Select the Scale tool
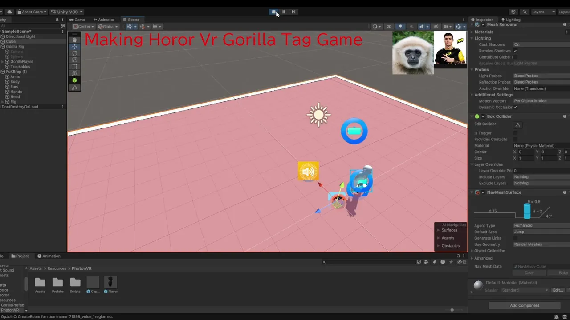570x320 pixels. coord(74,60)
